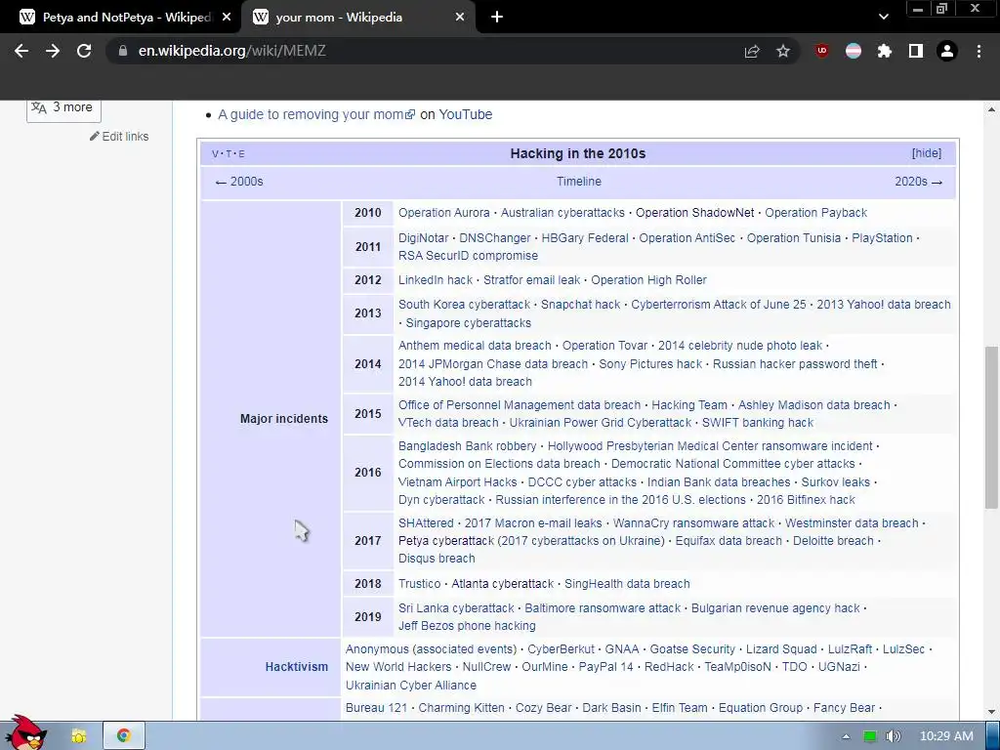This screenshot has height=750, width=1000.
Task: Open the Equifax data breach link
Action: pos(729,541)
